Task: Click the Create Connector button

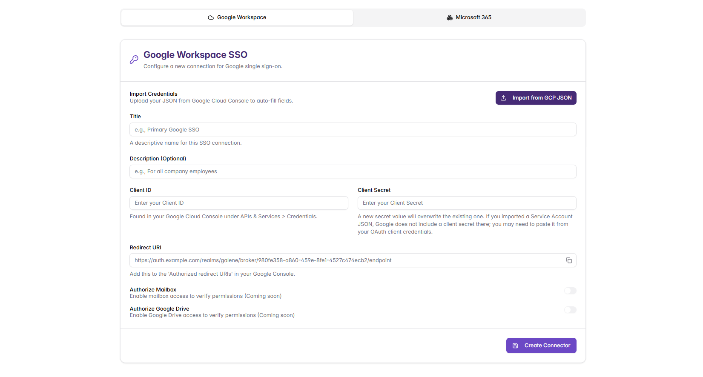Action: click(541, 346)
